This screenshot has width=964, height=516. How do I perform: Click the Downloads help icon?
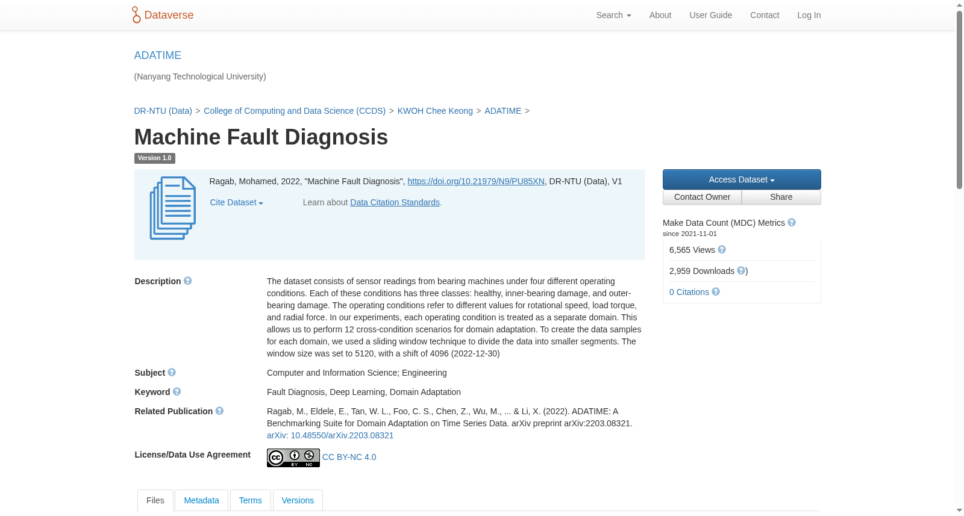[741, 271]
